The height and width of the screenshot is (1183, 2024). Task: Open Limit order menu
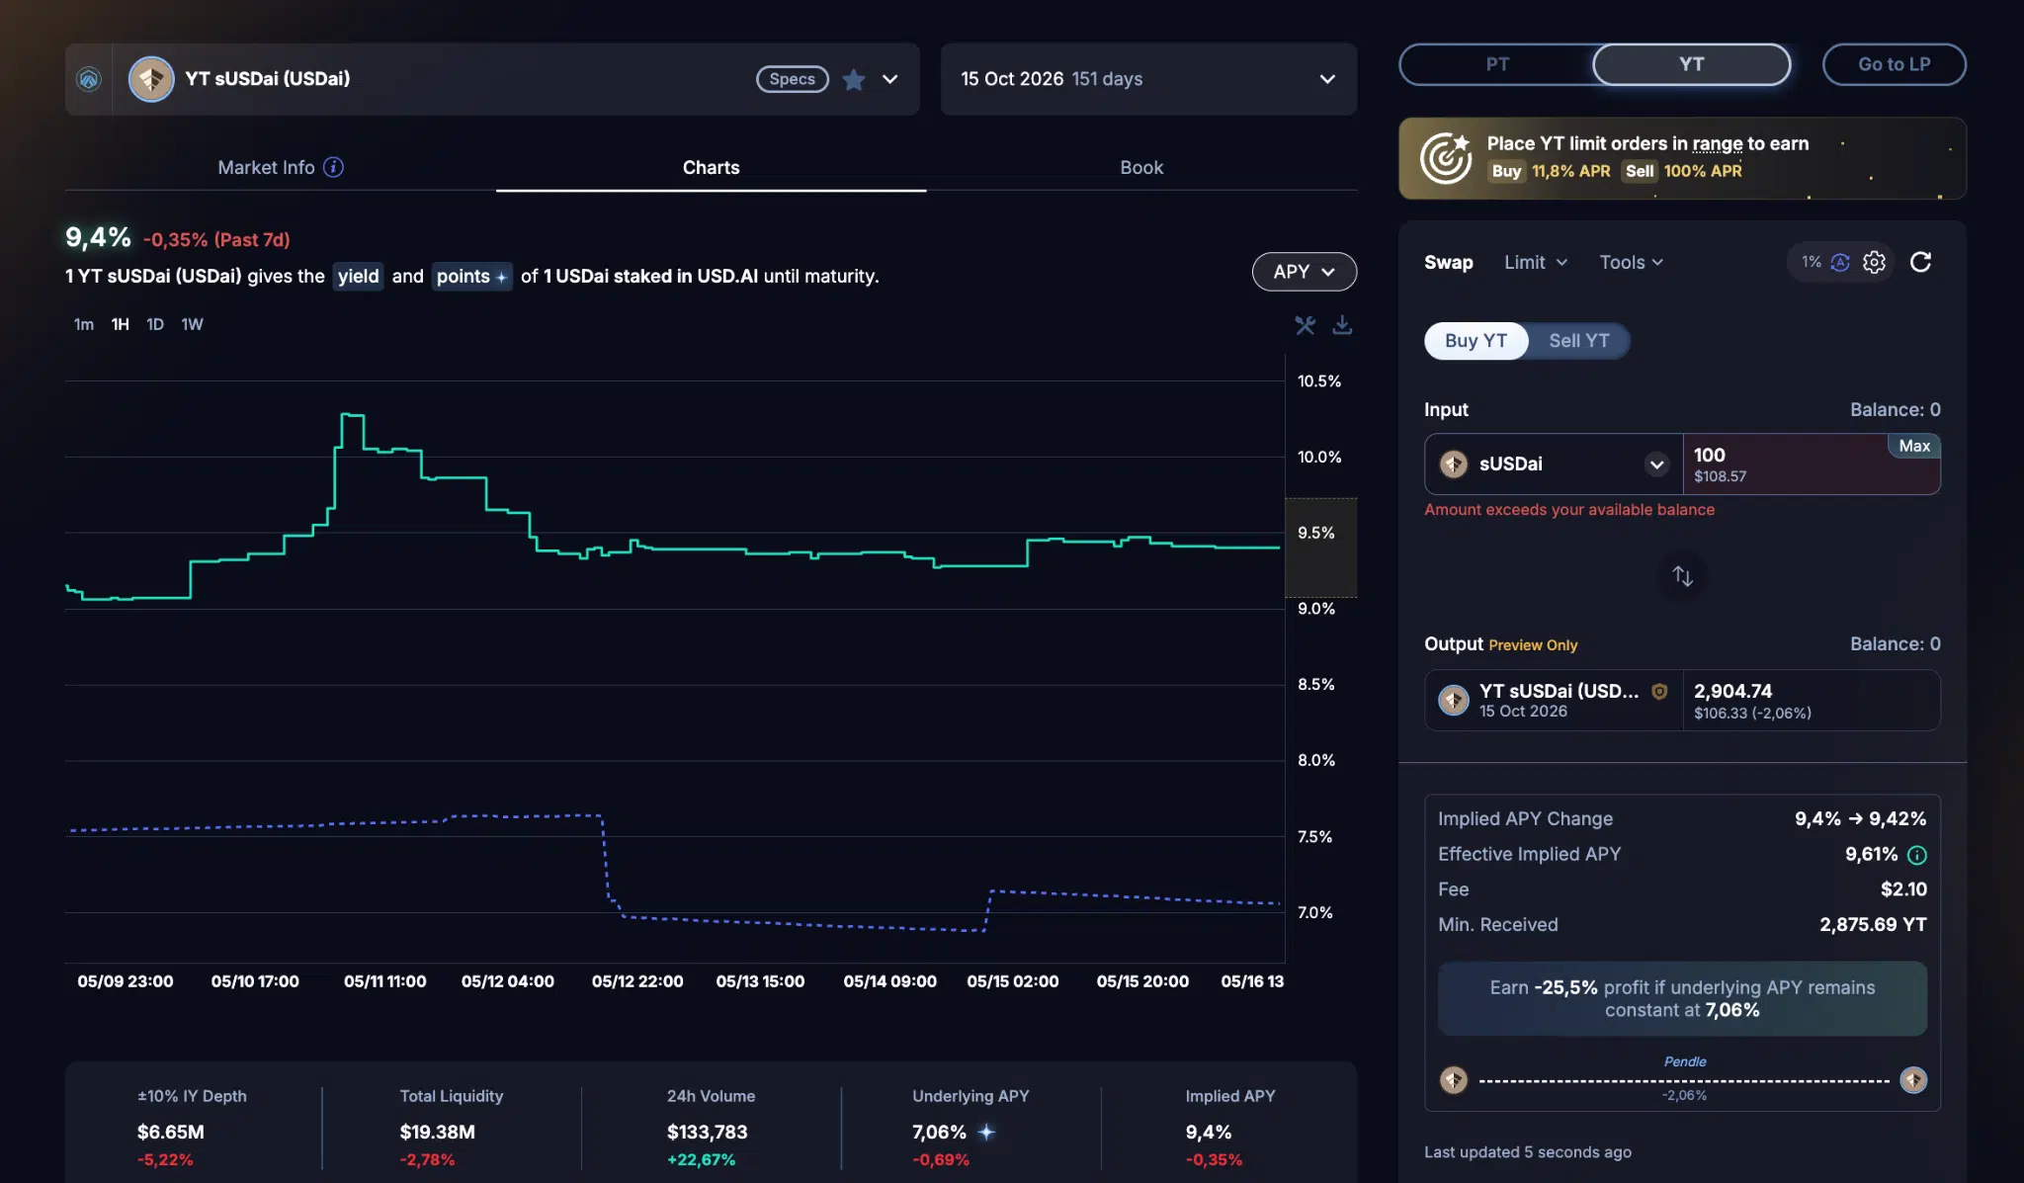(1535, 262)
